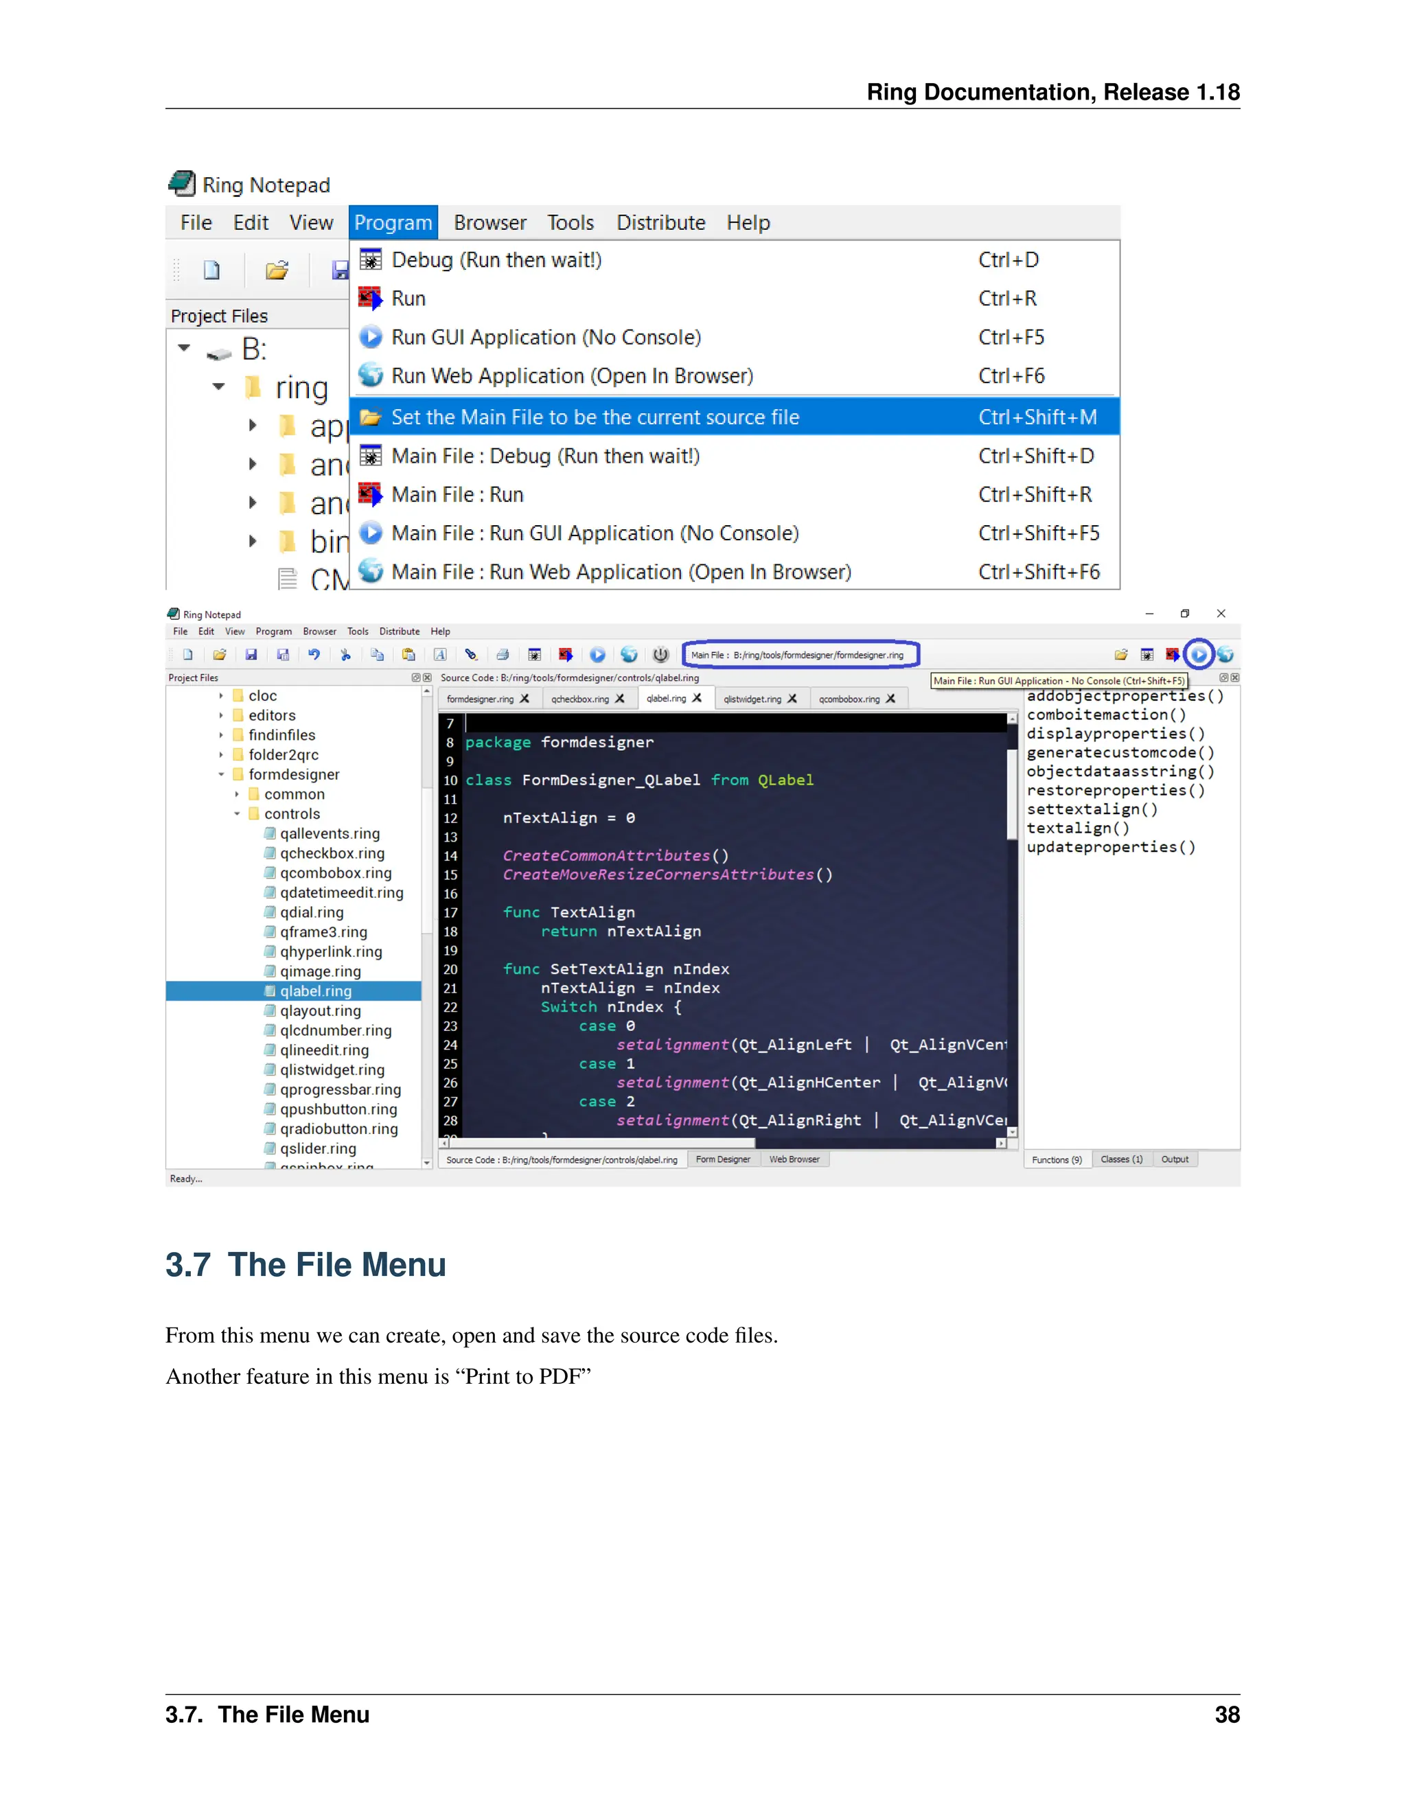1406x1819 pixels.
Task: Click the globe Run Web icon left of Main File box
Action: [x=629, y=655]
